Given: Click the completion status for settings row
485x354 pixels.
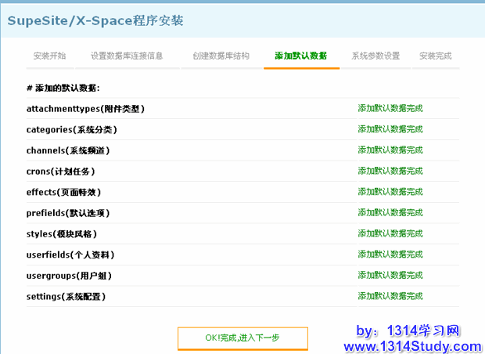Looking at the screenshot, I should (x=390, y=296).
